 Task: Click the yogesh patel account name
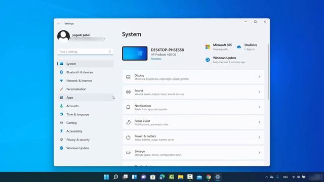coord(81,35)
